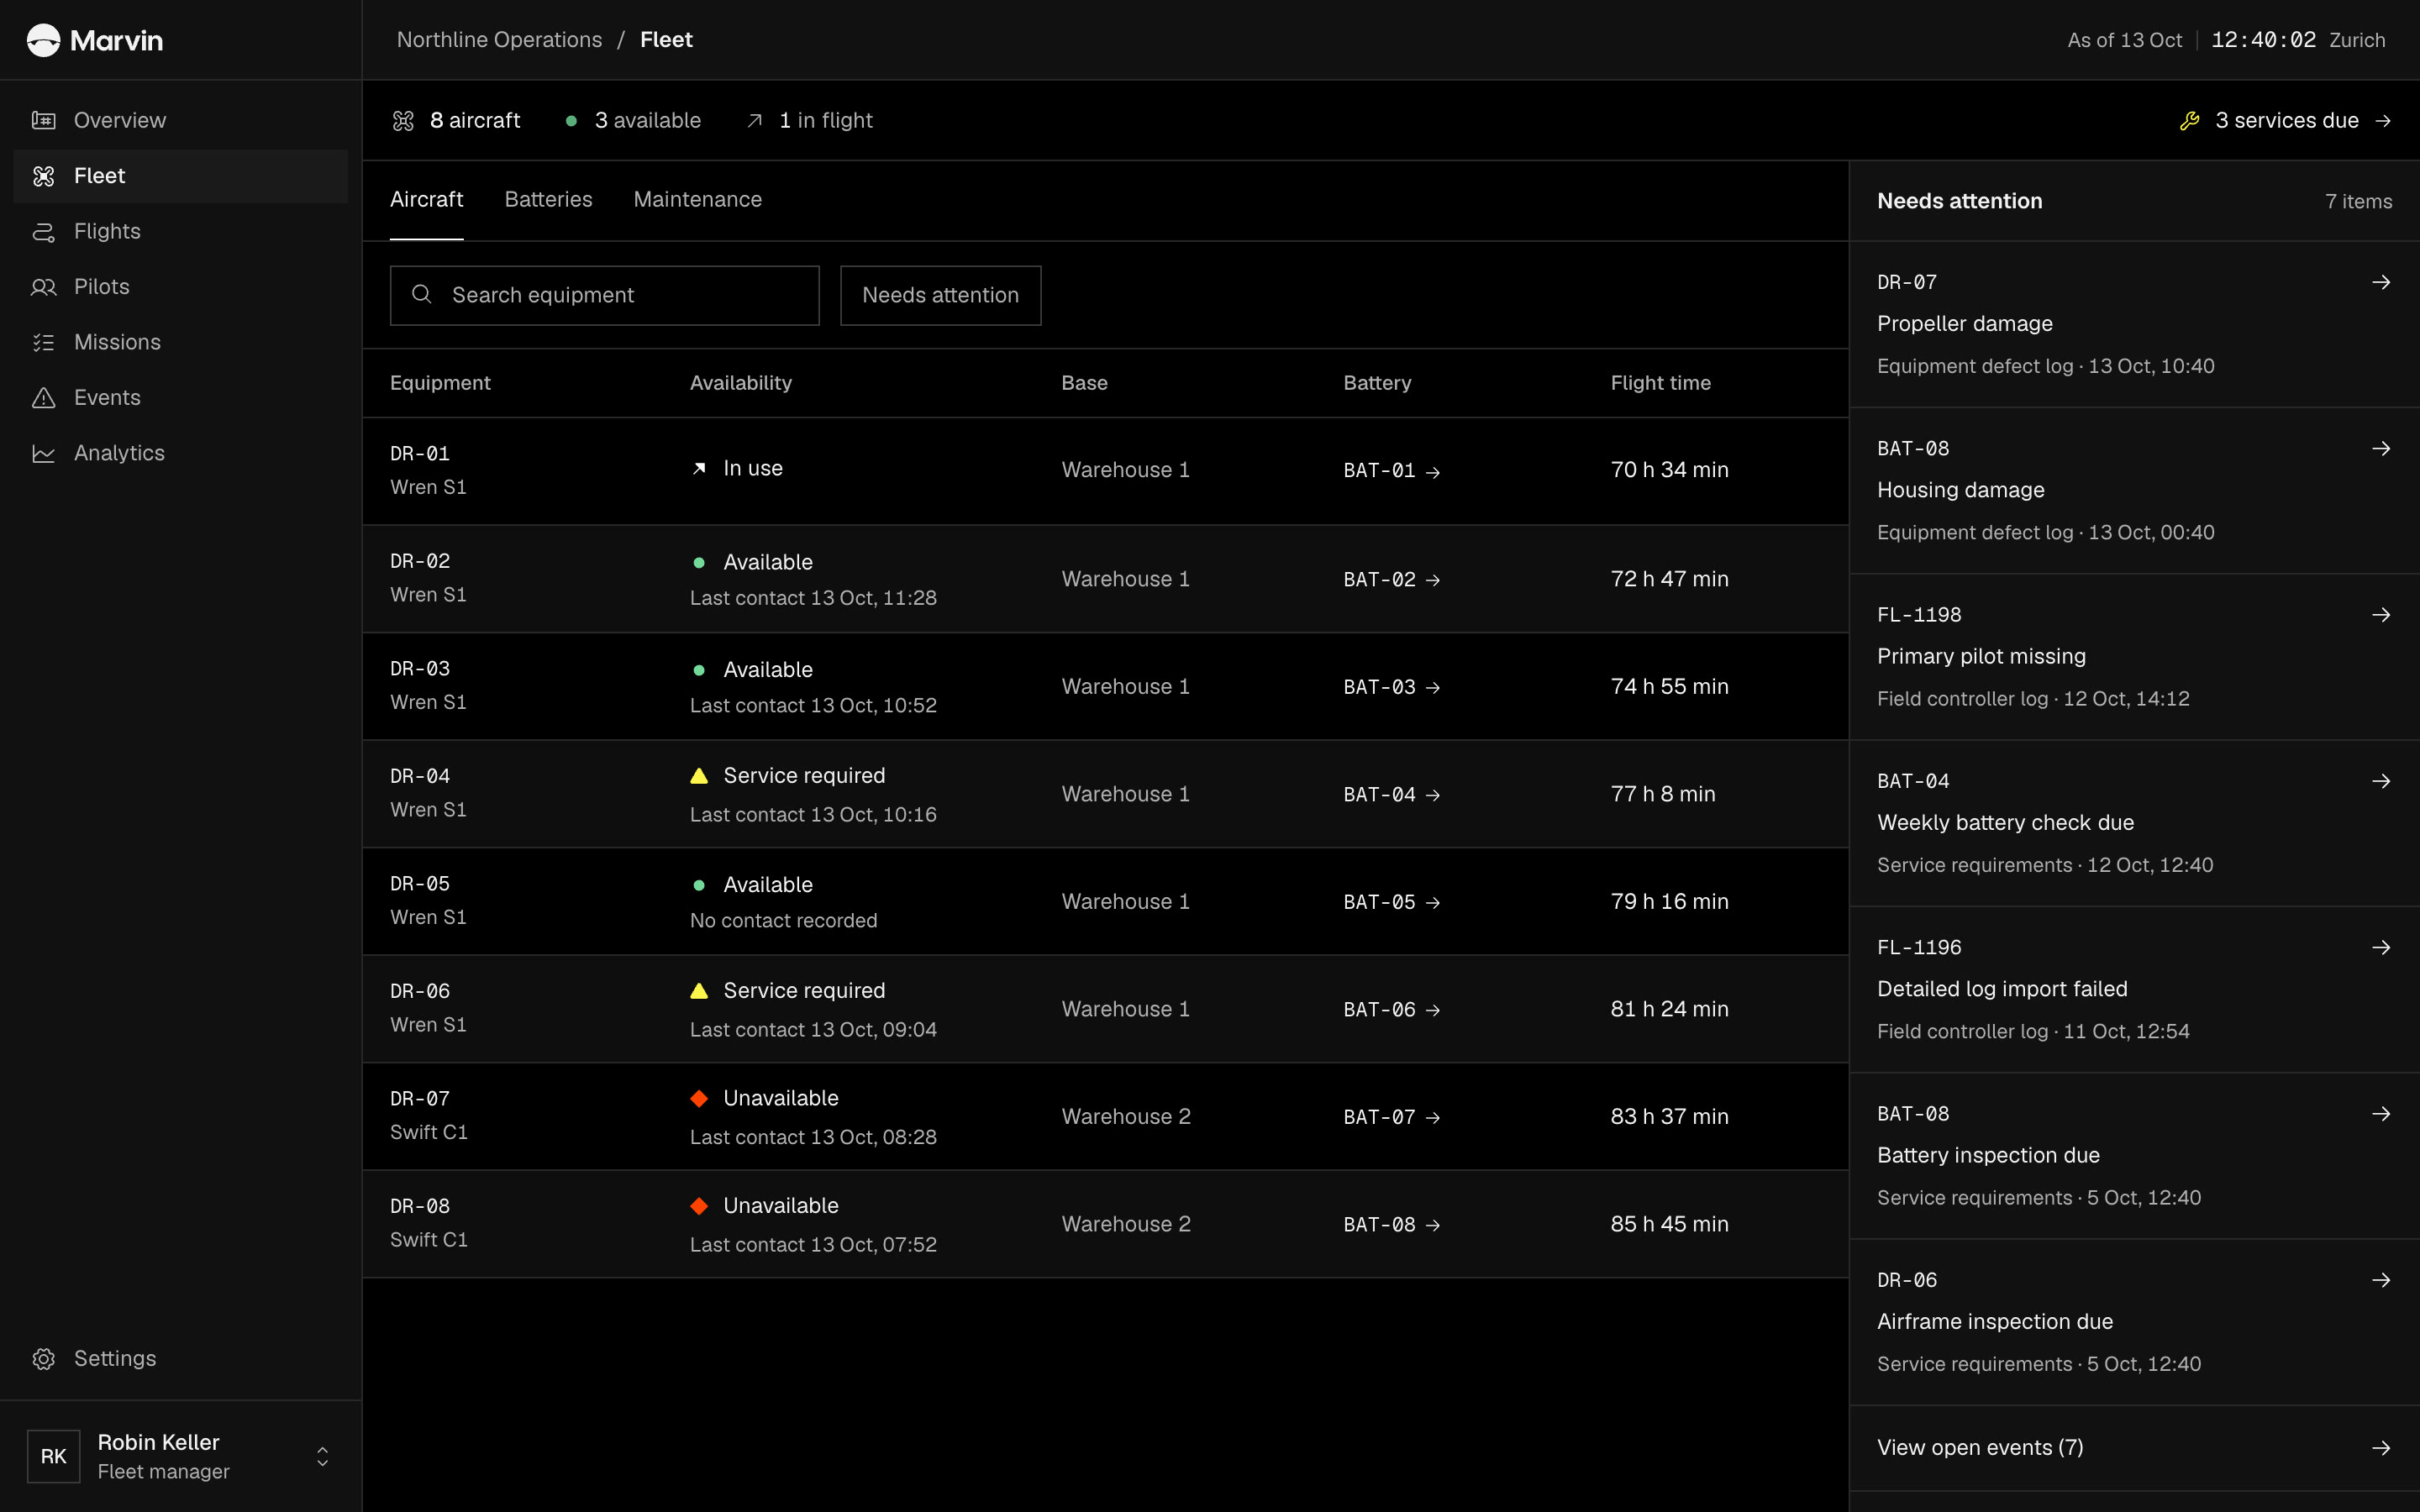Open the DR-07 Propeller damage arrow

2381,283
